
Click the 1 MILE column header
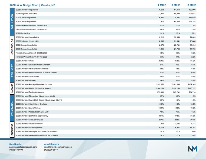(162, 5)
